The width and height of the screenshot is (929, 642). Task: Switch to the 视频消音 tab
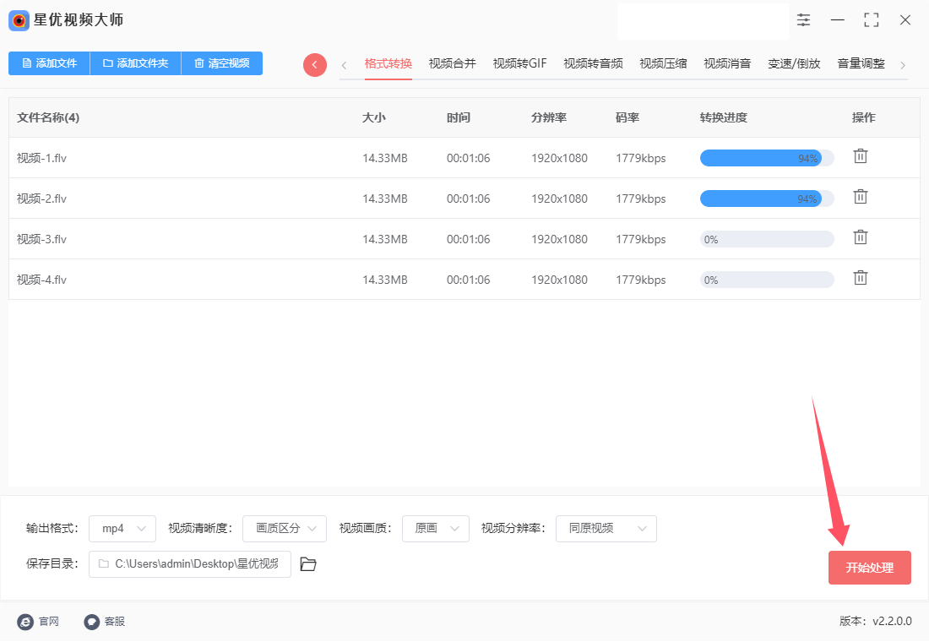(x=727, y=63)
